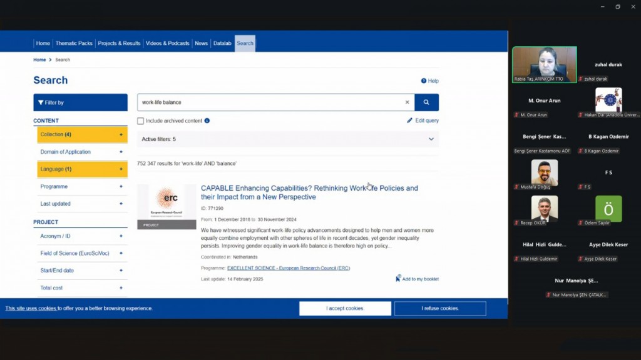
Task: Click the archived content info icon
Action: coord(207,121)
